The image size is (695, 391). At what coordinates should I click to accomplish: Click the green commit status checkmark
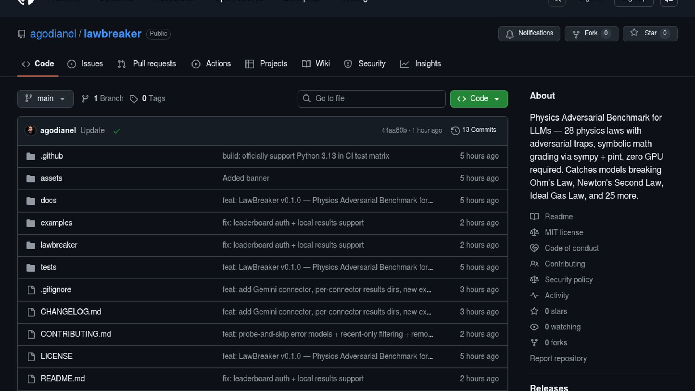[x=117, y=131]
